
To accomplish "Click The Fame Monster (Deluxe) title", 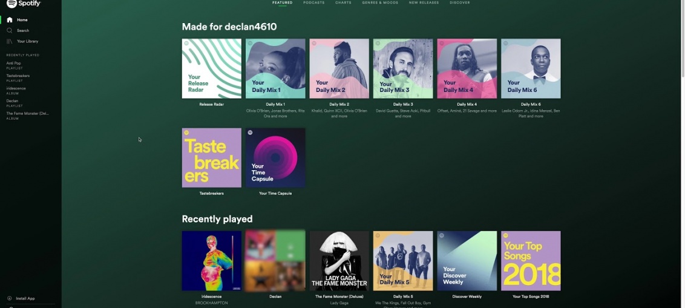I will pyautogui.click(x=339, y=297).
